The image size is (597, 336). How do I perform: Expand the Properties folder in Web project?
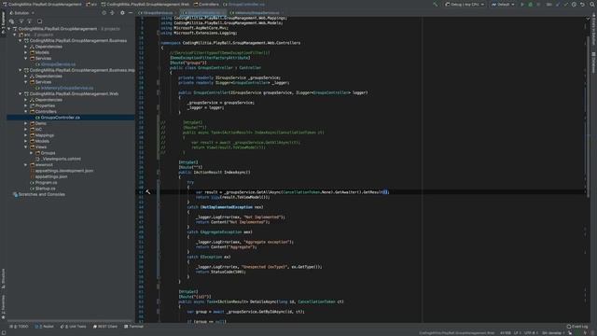26,105
